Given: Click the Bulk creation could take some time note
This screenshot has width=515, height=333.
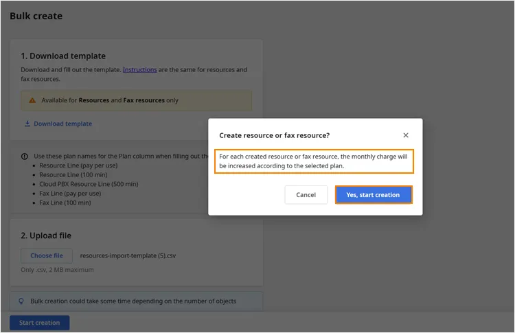Looking at the screenshot, I should (137, 301).
